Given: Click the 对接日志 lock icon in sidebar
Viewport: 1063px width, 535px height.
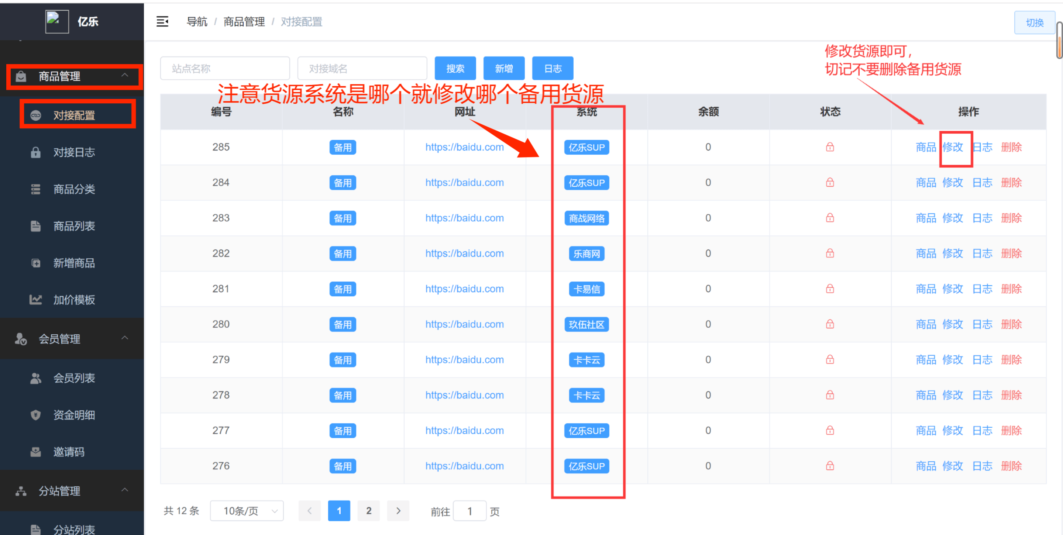Looking at the screenshot, I should (x=35, y=152).
